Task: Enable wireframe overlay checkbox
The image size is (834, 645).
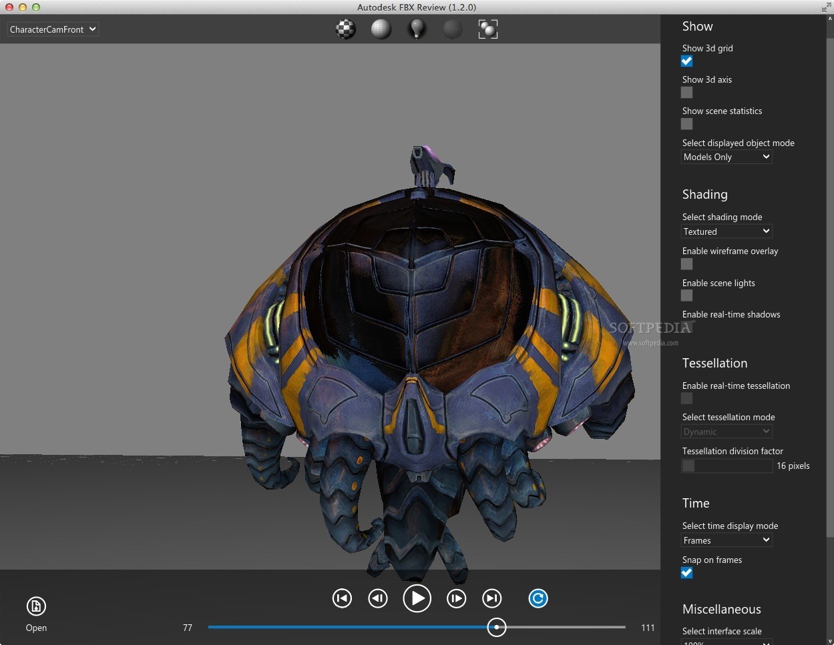Action: (x=686, y=264)
